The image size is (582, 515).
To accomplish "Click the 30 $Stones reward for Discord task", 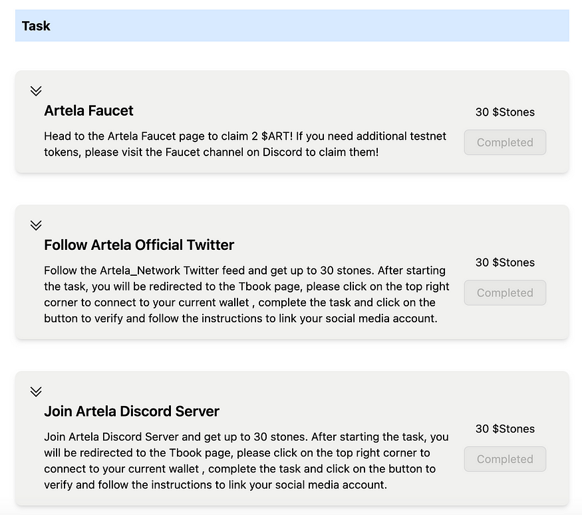I will click(505, 429).
